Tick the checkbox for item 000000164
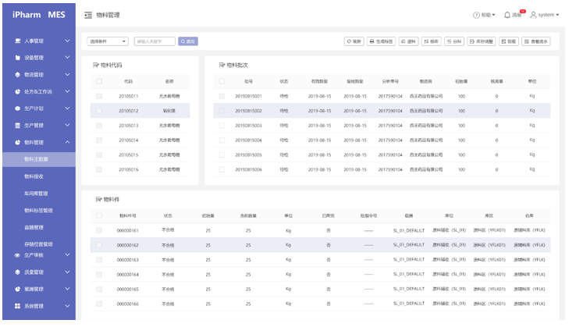This screenshot has width=569, height=327. (x=99, y=275)
